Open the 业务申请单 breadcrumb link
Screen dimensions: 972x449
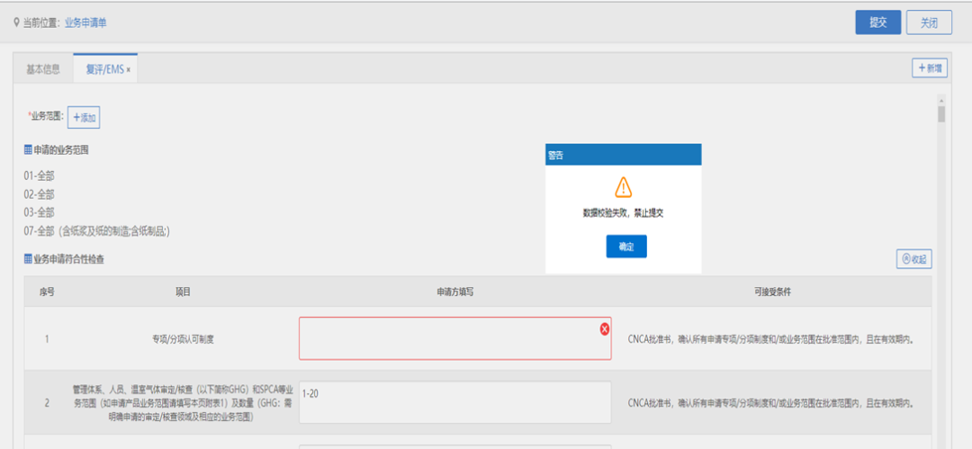[x=85, y=23]
